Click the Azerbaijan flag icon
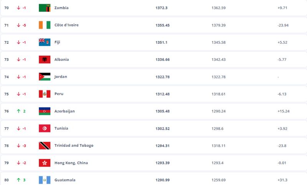Screen dimensions: 307x185 pyautogui.click(x=45, y=111)
